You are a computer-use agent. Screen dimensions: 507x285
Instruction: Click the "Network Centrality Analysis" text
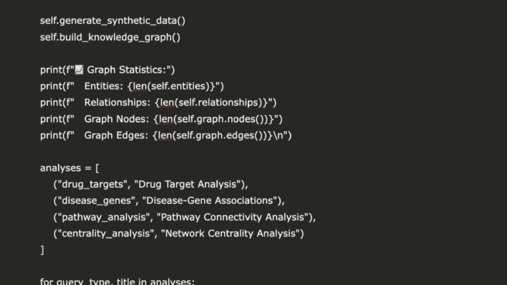[x=231, y=233]
